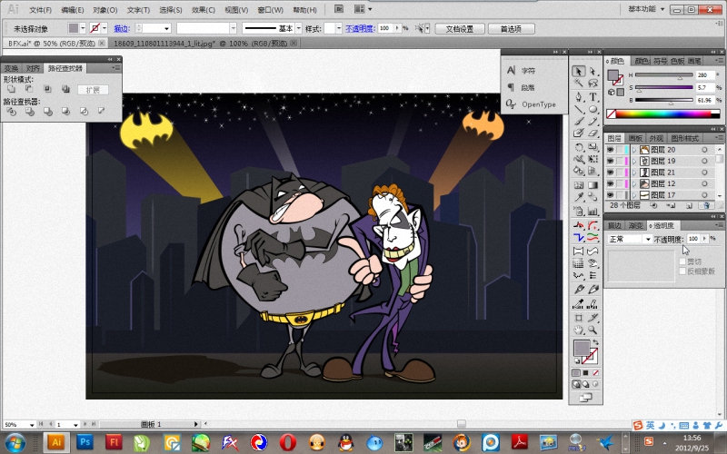The height and width of the screenshot is (454, 727).
Task: Open the 文件(F) menu
Action: 40,10
